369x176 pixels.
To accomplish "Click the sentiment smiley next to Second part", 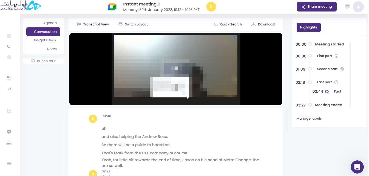I will coord(342,69).
